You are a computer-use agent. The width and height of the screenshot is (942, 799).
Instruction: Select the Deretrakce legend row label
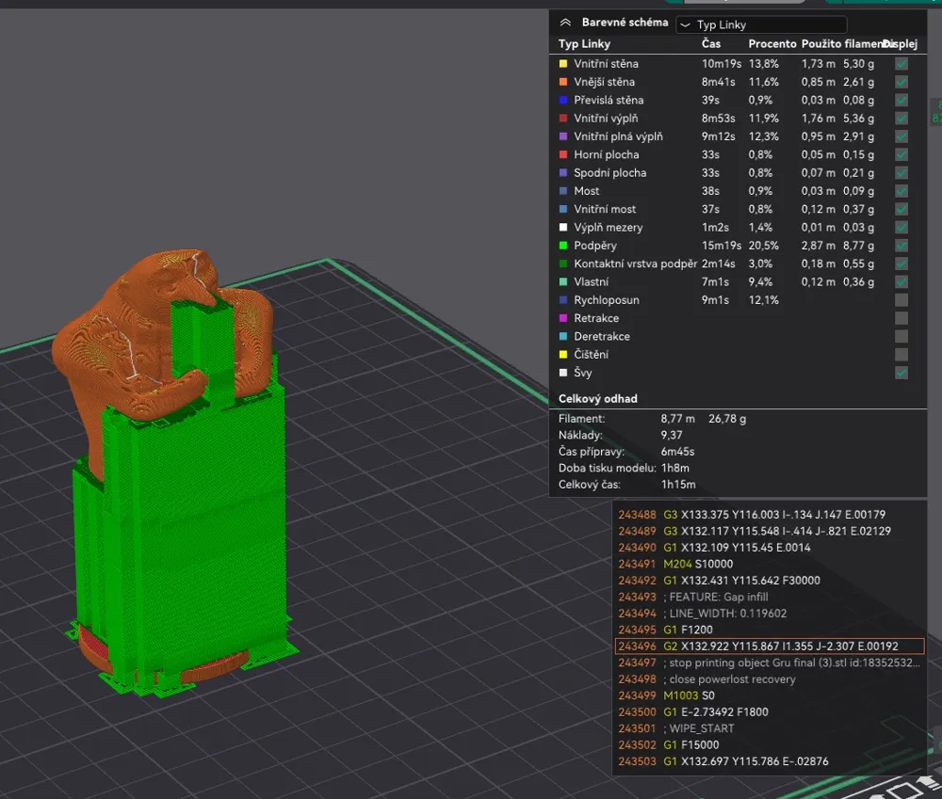[x=601, y=336]
